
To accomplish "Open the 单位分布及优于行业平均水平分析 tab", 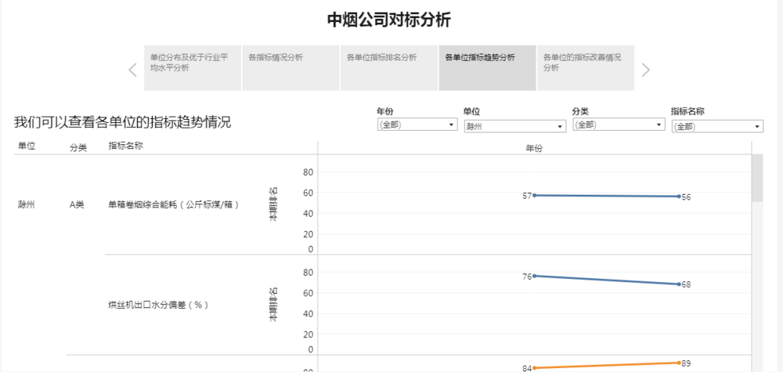I will coord(193,63).
